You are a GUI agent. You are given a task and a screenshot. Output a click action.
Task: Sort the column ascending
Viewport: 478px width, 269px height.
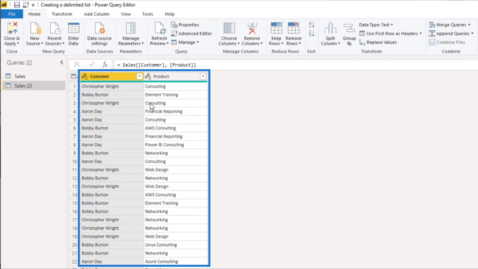click(x=312, y=25)
